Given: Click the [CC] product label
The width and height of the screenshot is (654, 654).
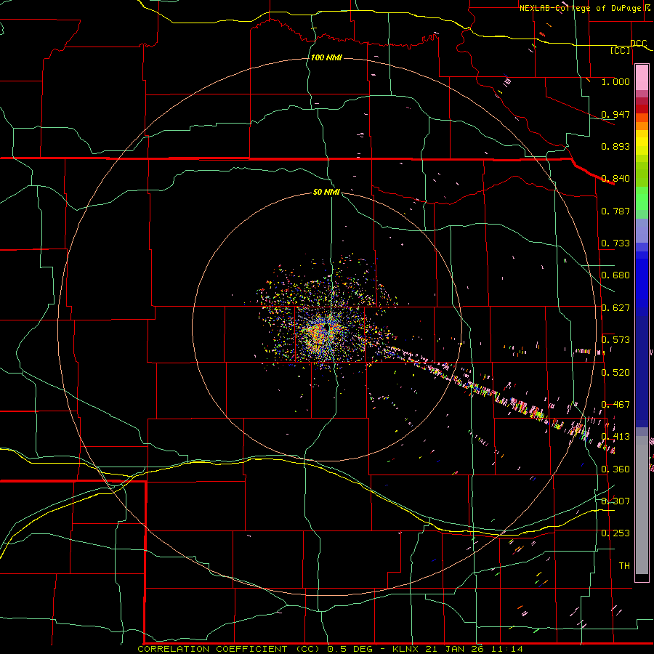Looking at the screenshot, I should coord(621,50).
